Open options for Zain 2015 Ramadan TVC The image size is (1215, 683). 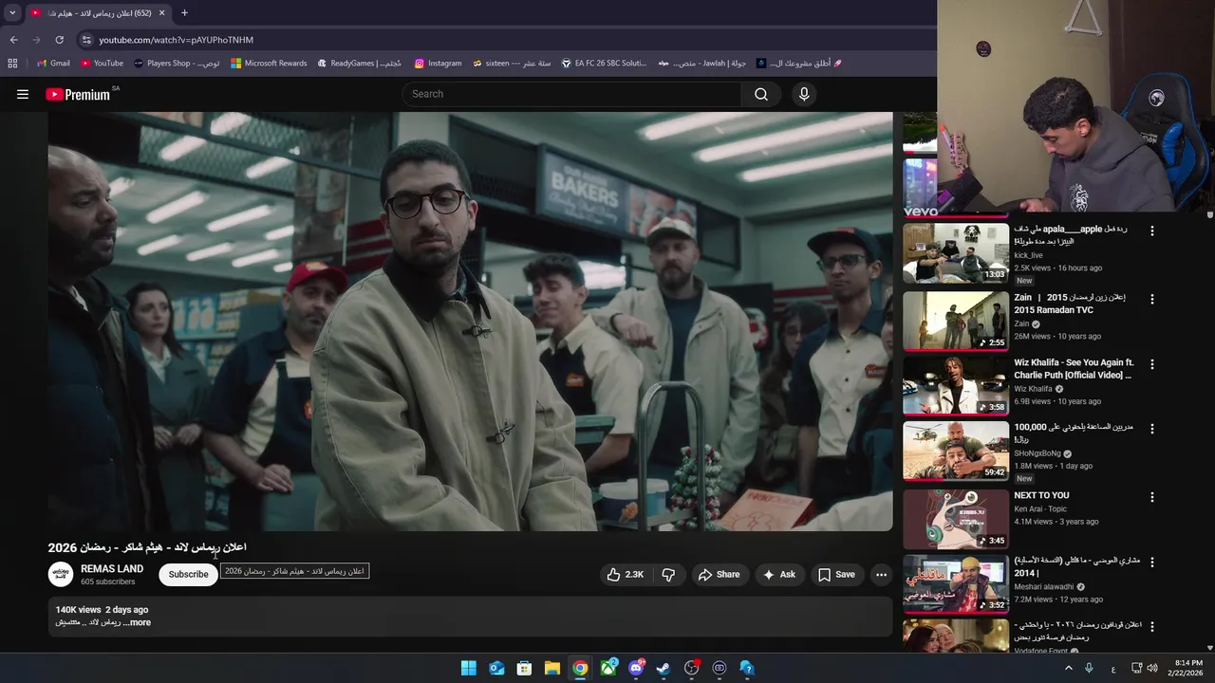[x=1152, y=299]
